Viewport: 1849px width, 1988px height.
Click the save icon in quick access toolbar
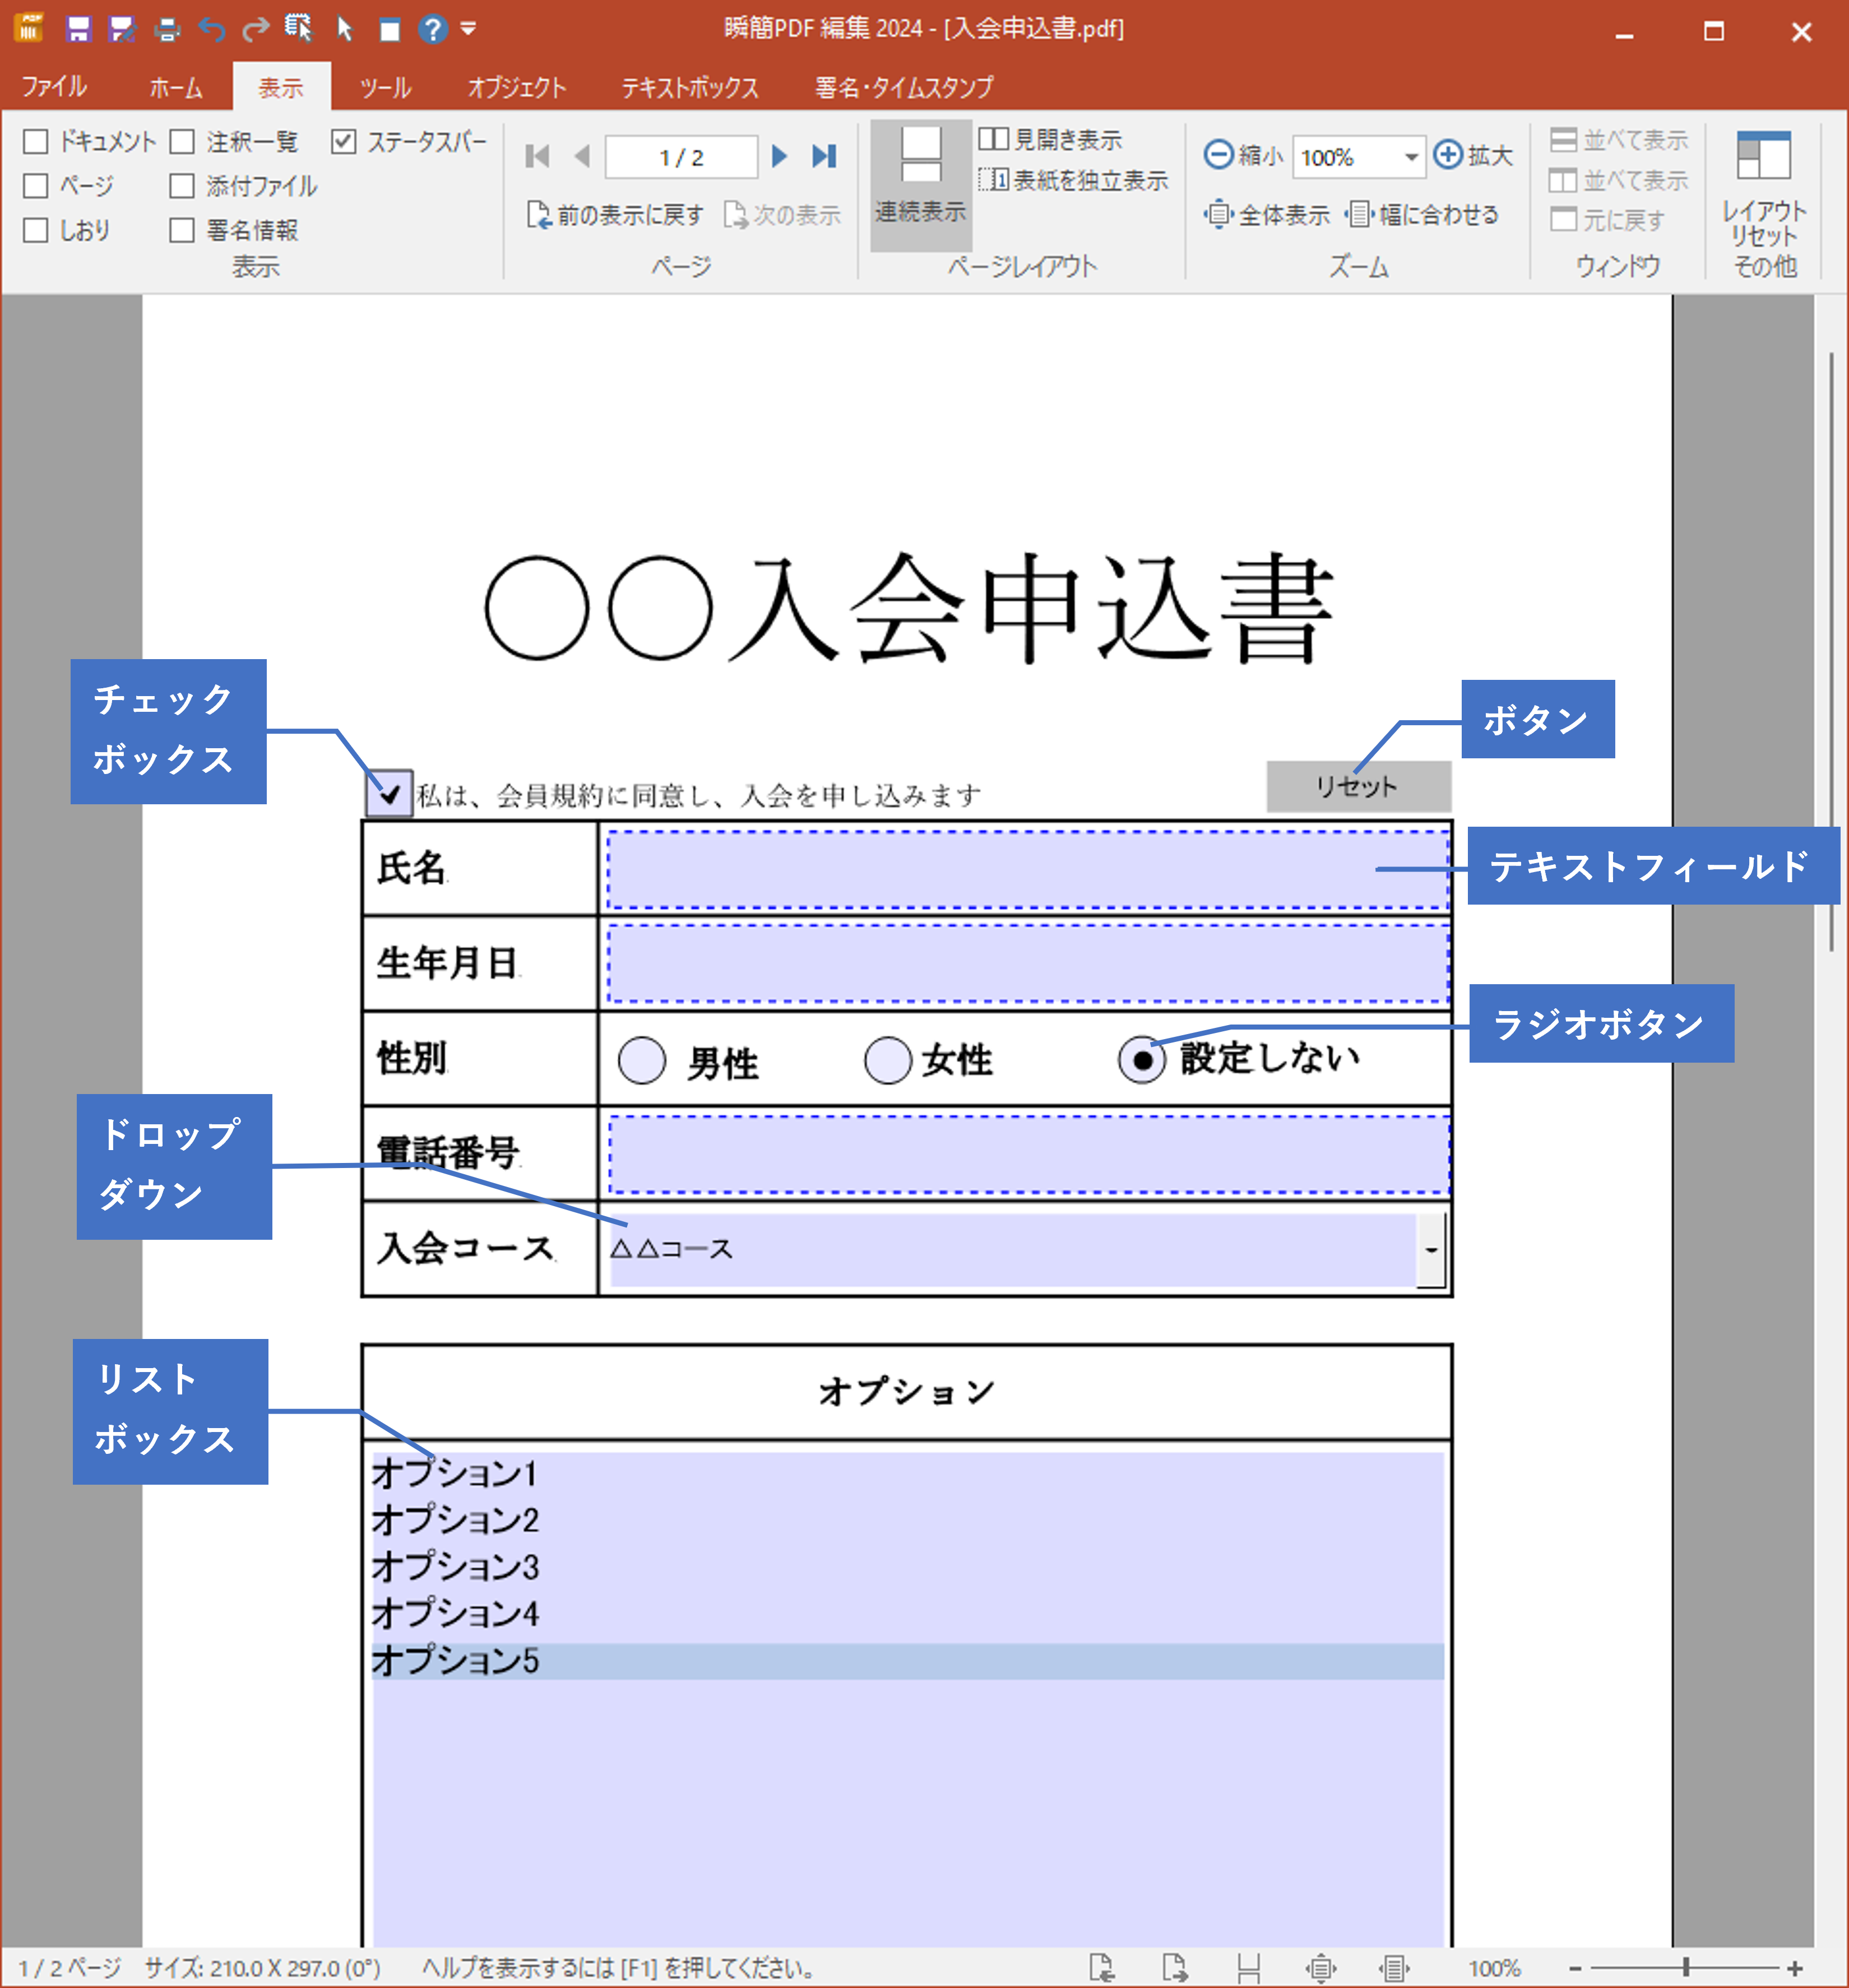point(78,29)
